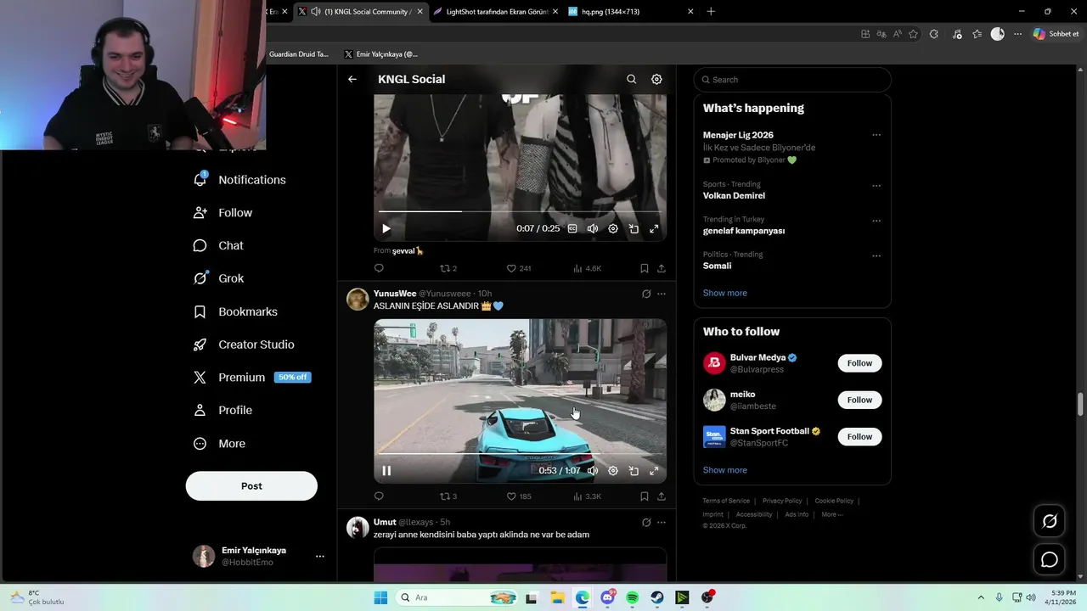
Task: Open search icon in KNGL Social header
Action: 631,79
